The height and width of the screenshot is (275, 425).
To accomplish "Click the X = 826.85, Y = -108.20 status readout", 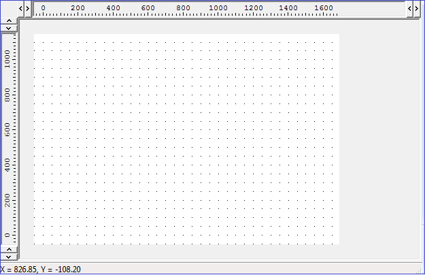I will (x=40, y=270).
